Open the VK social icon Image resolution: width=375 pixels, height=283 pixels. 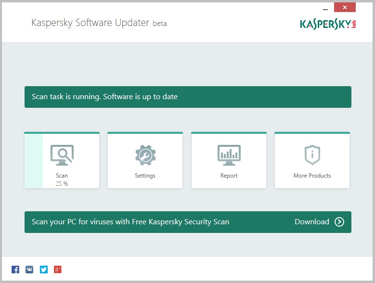coord(29,270)
